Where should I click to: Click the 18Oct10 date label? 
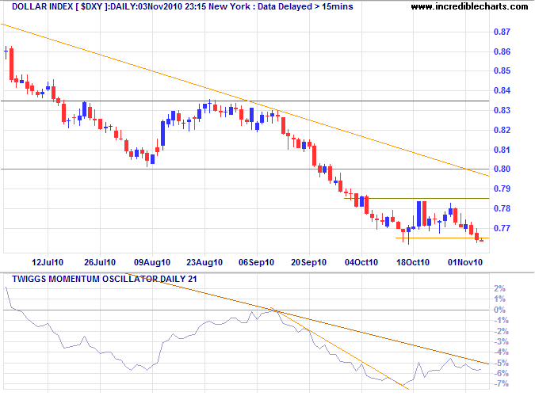click(413, 262)
